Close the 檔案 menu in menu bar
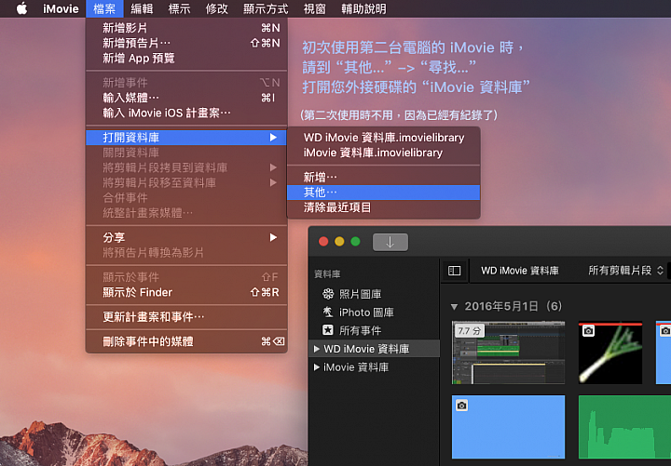 (x=104, y=8)
